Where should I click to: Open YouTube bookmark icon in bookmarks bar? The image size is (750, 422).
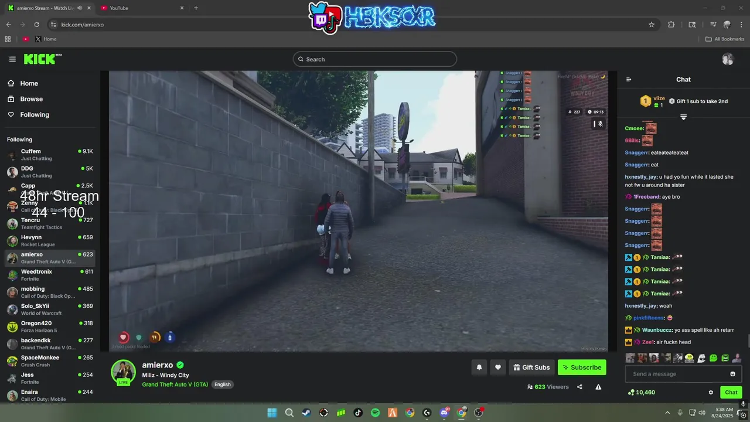(x=26, y=39)
